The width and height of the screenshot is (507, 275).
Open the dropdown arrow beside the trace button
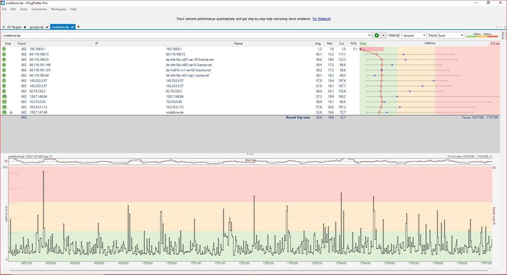coord(383,36)
